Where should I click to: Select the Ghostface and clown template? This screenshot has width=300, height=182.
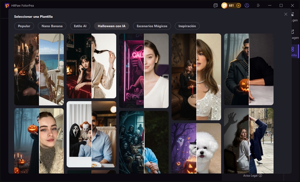pyautogui.click(x=91, y=134)
